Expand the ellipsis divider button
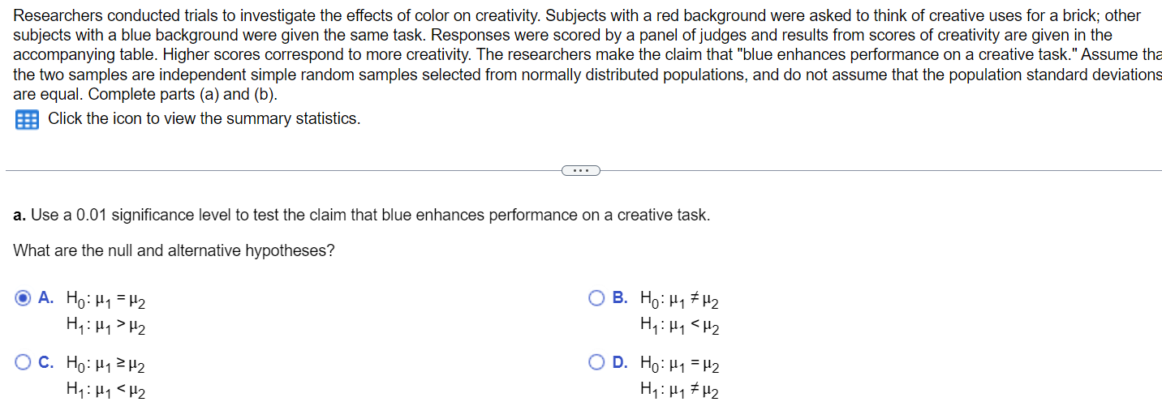1162x406 pixels. pos(580,170)
